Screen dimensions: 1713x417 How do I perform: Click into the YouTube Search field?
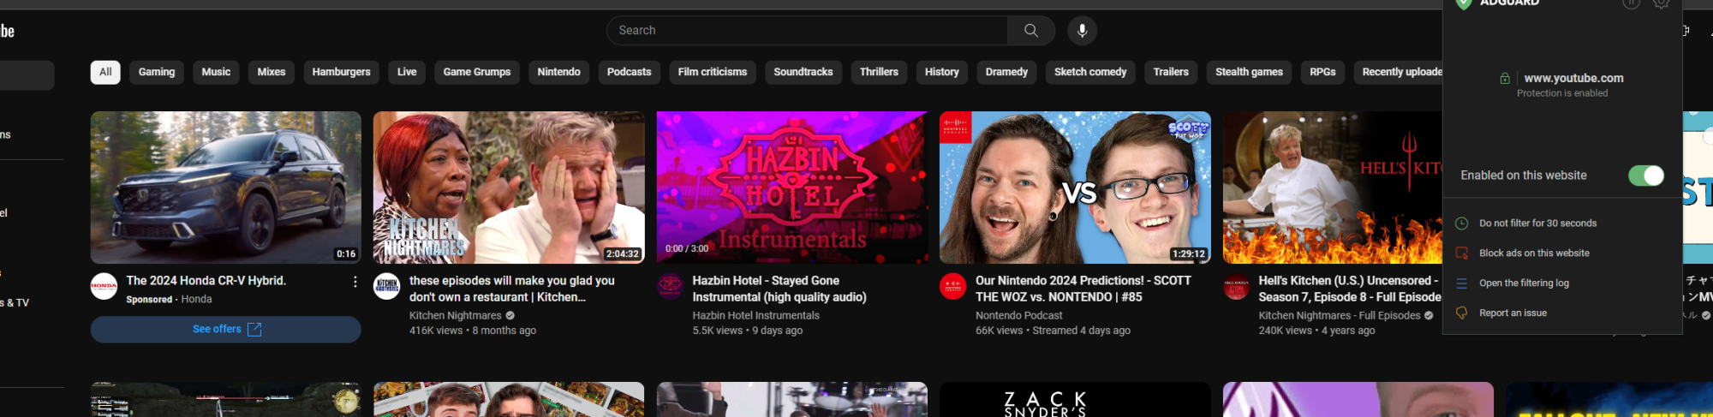click(805, 31)
